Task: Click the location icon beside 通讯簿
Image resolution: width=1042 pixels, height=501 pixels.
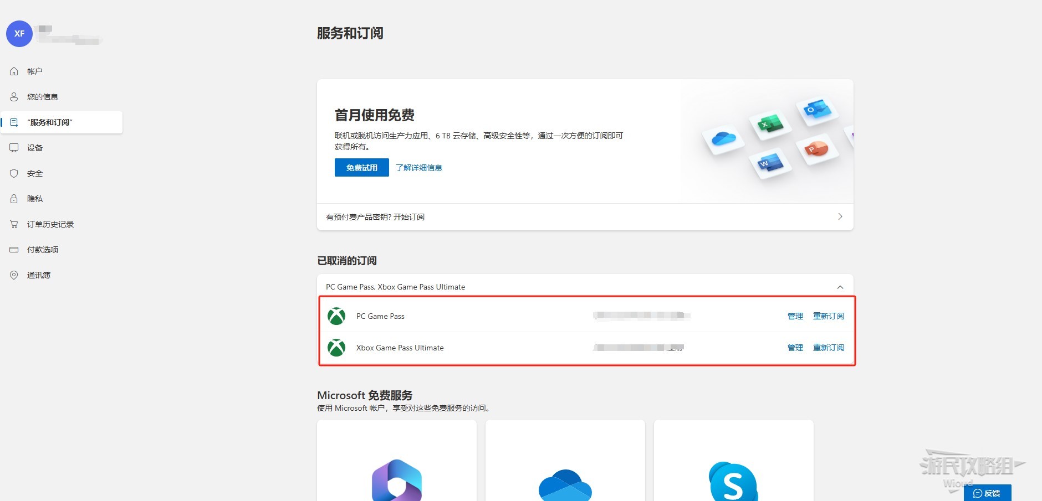Action: pyautogui.click(x=14, y=275)
